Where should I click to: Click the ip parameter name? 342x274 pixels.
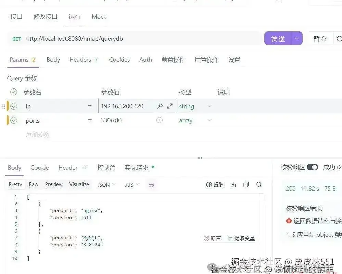(x=28, y=106)
